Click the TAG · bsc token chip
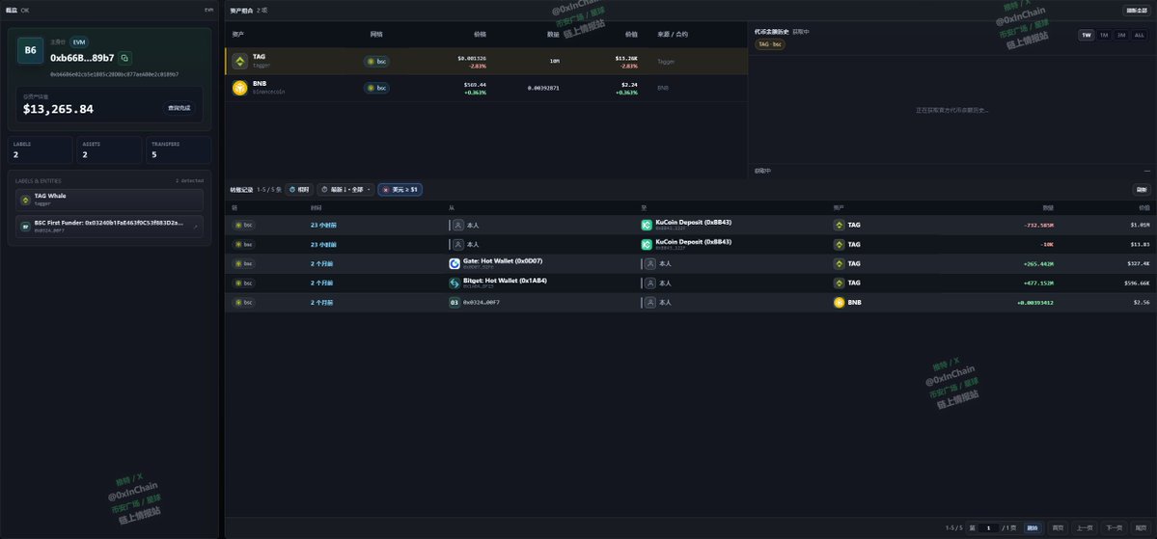 (x=770, y=44)
